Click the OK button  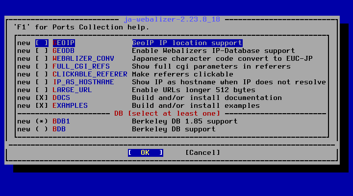[146, 152]
